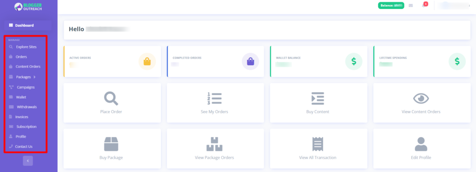This screenshot has height=172, width=476.
Task: Open Contact Us link in sidebar
Action: coord(20,146)
